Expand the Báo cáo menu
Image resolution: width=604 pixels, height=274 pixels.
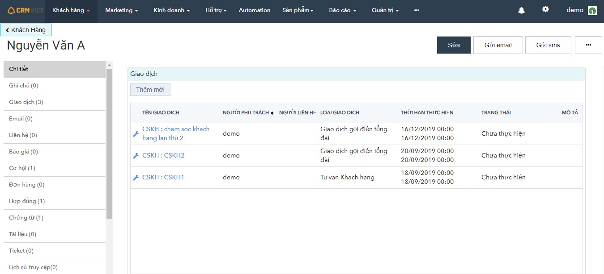pyautogui.click(x=343, y=10)
